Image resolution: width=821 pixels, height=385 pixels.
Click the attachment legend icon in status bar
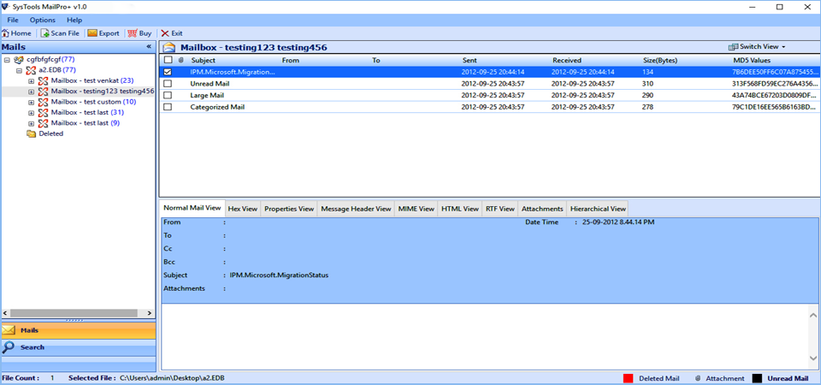coord(698,378)
